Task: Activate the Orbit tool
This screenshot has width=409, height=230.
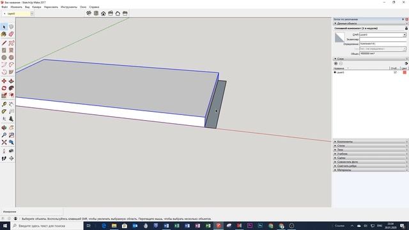Action: click(x=4, y=128)
